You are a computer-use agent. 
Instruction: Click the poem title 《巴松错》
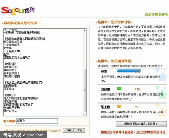click(10, 64)
